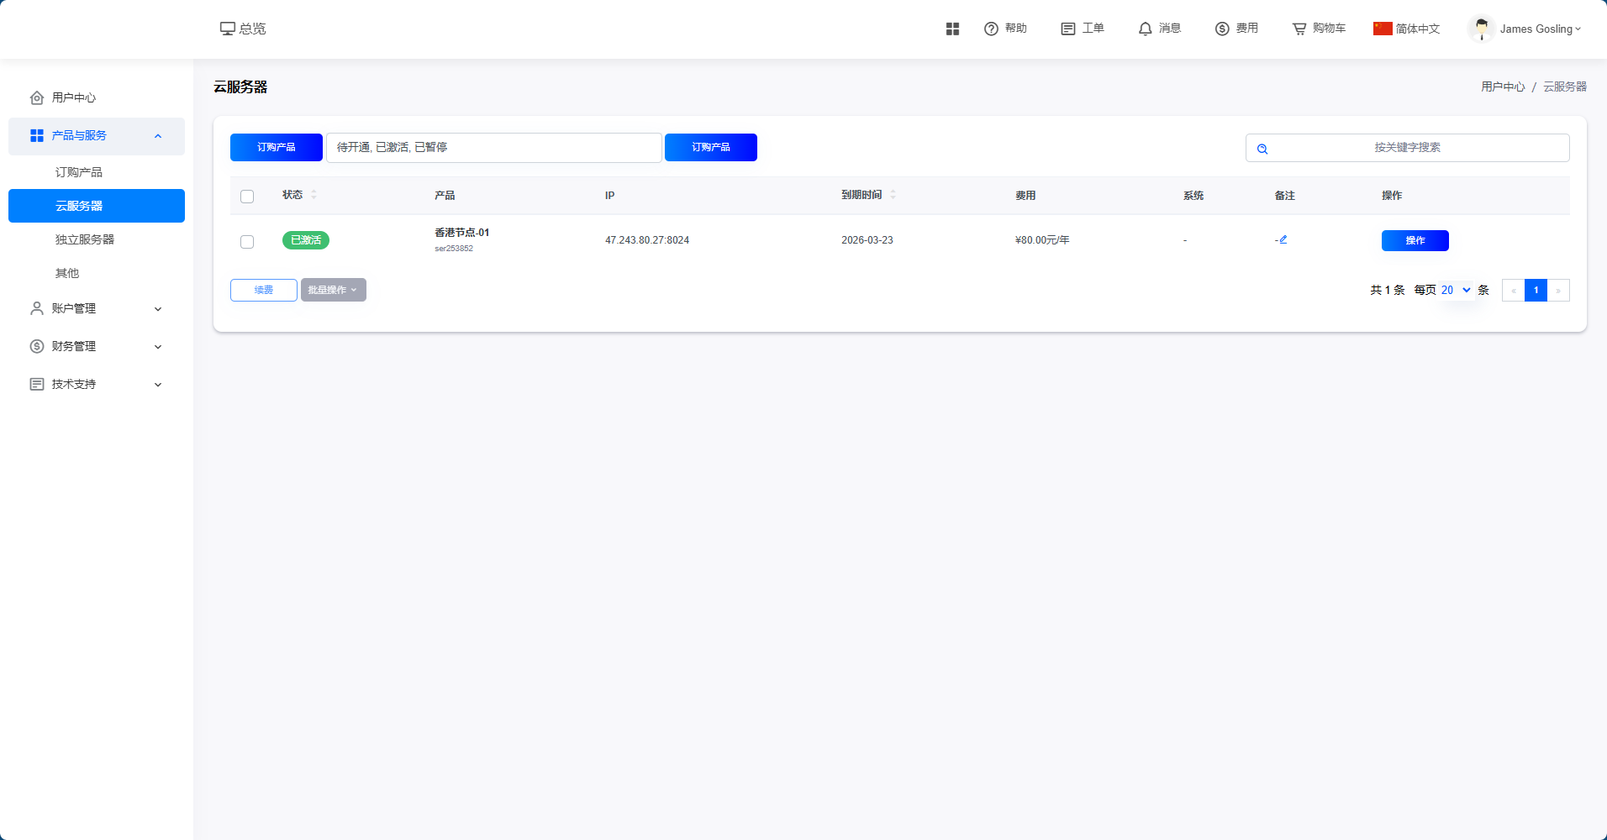Click the Chinese flag language icon
Viewport: 1607px width, 840px height.
click(1383, 29)
